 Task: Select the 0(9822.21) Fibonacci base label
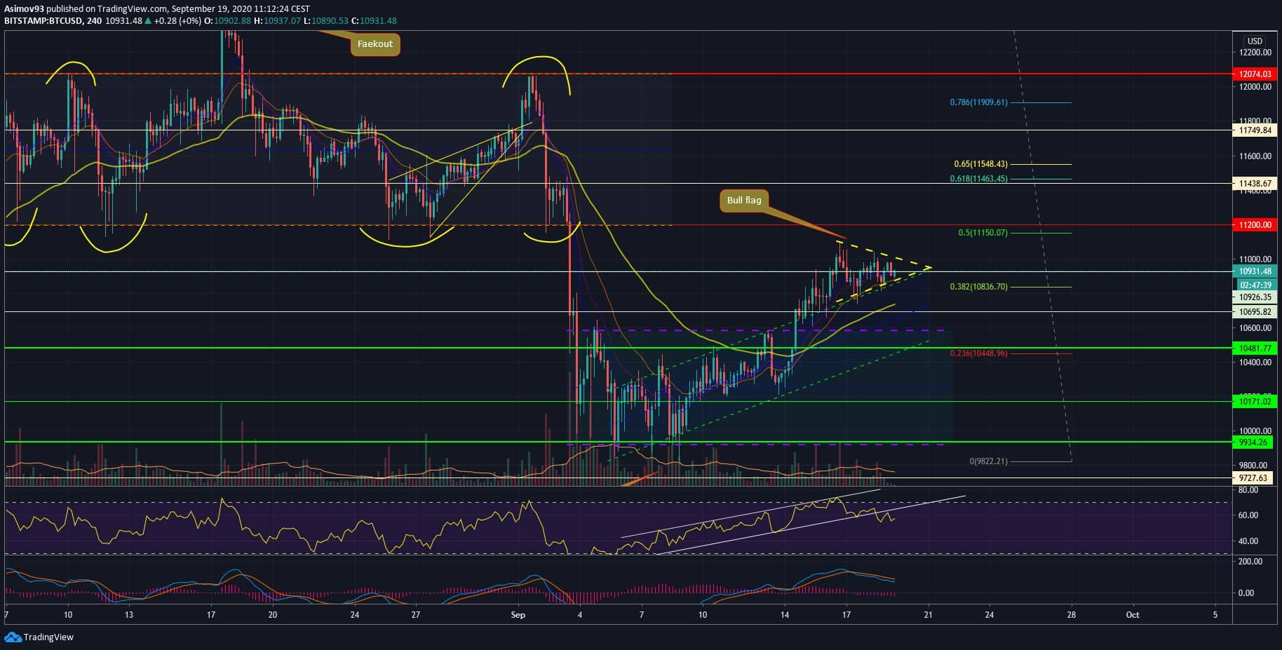(988, 461)
